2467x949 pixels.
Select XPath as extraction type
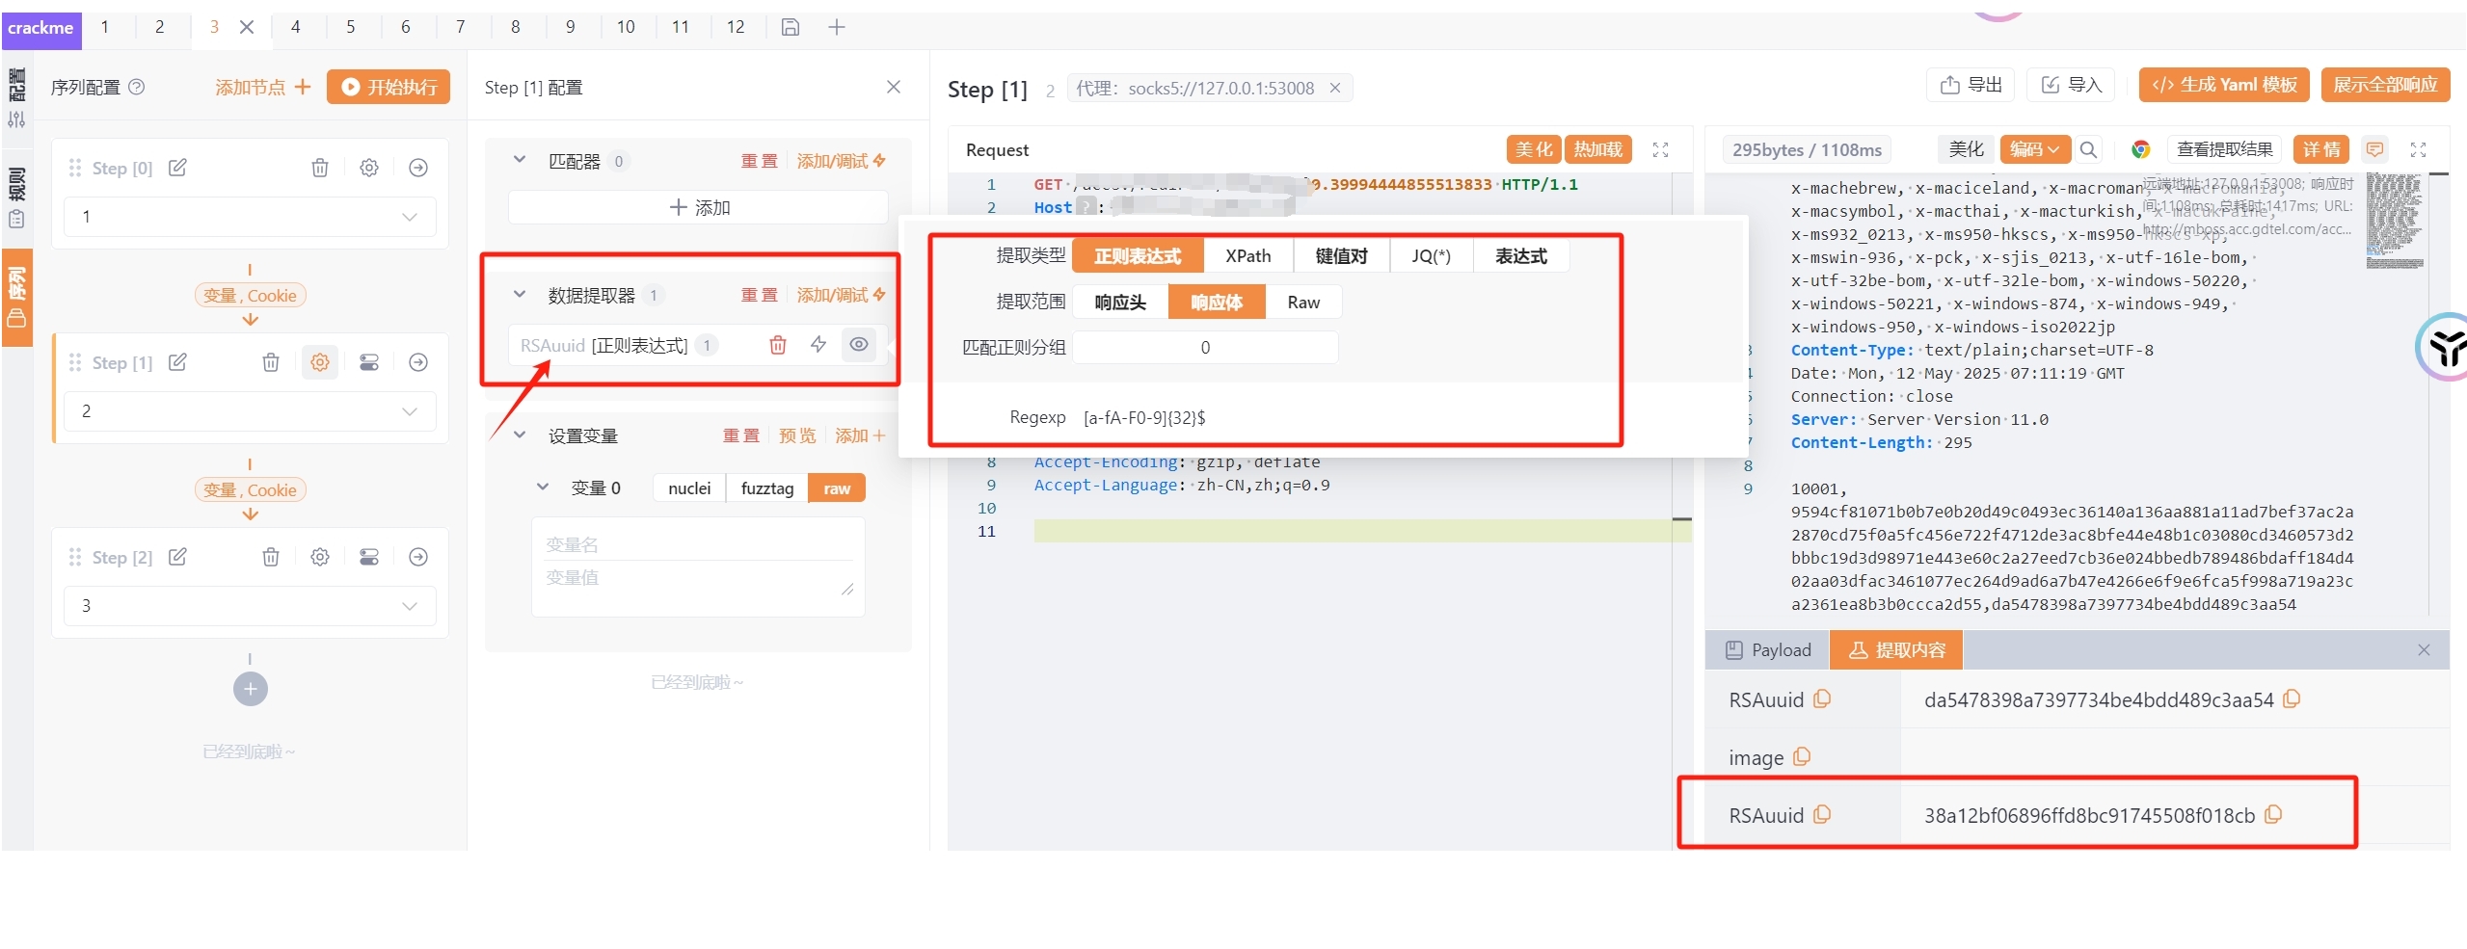coord(1248,256)
